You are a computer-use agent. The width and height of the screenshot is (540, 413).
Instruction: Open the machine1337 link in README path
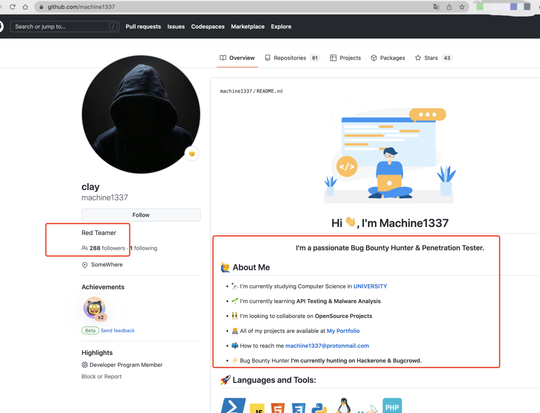tap(236, 91)
